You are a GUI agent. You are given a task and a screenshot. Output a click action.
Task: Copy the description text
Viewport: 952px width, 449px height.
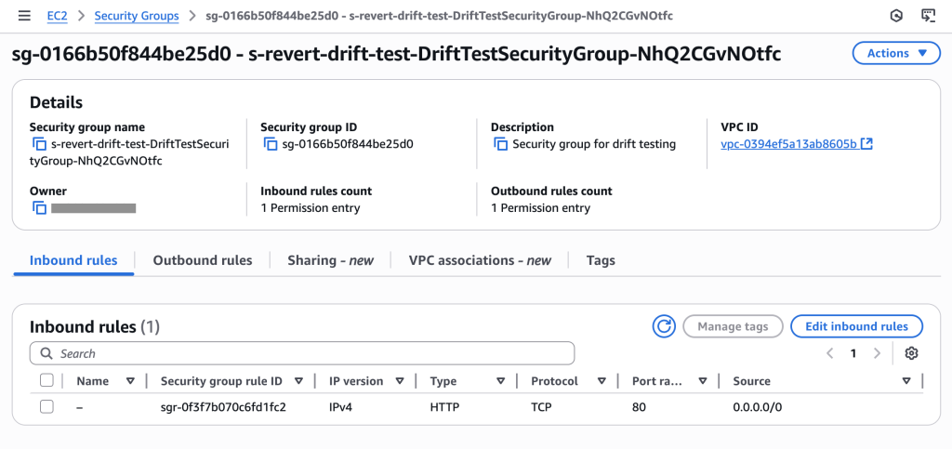tap(501, 144)
